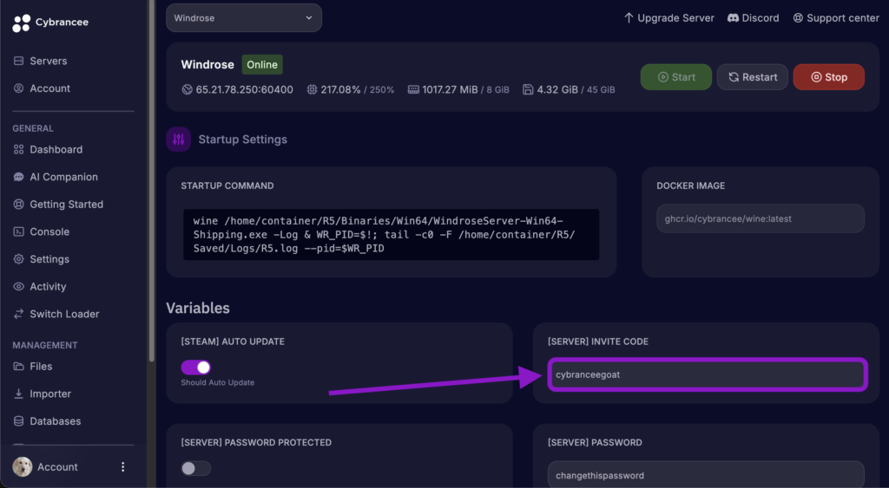
Task: Open the Windrose server selector dropdown
Action: pos(244,18)
